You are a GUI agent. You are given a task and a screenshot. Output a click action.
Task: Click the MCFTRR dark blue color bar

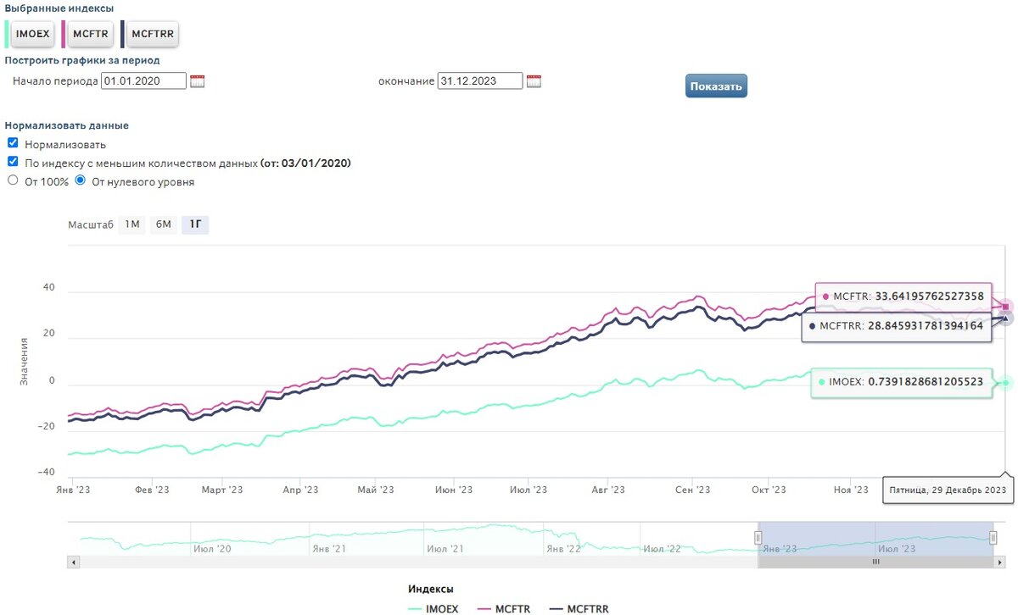[x=123, y=35]
